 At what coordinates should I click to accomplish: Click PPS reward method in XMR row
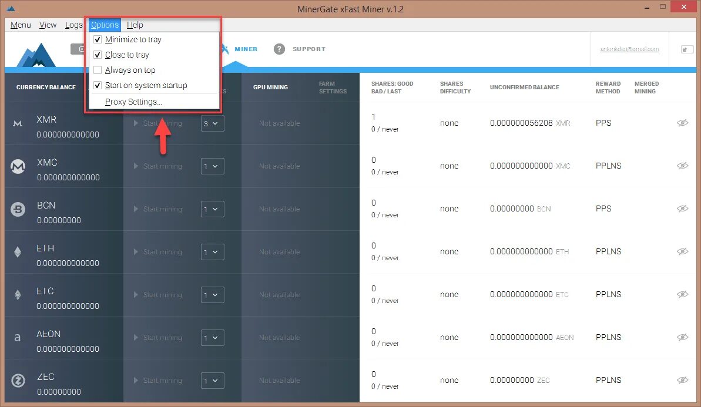point(603,123)
